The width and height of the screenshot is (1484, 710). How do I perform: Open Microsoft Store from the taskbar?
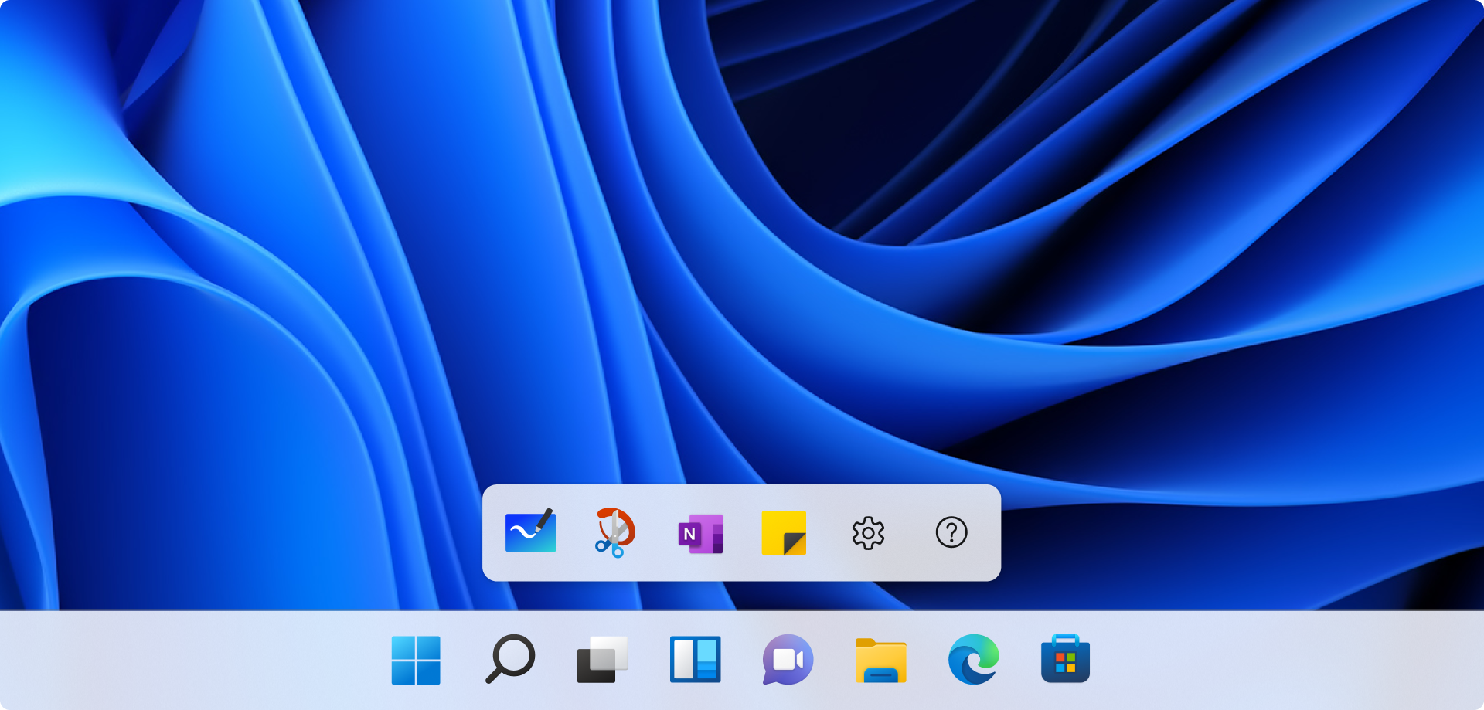coord(1066,659)
